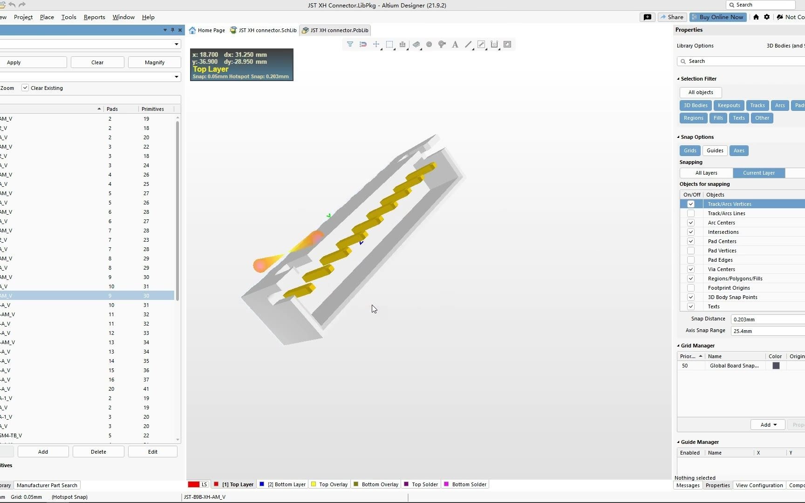This screenshot has width=805, height=503.
Task: Pin the left panel with pushpin icon
Action: coord(172,30)
